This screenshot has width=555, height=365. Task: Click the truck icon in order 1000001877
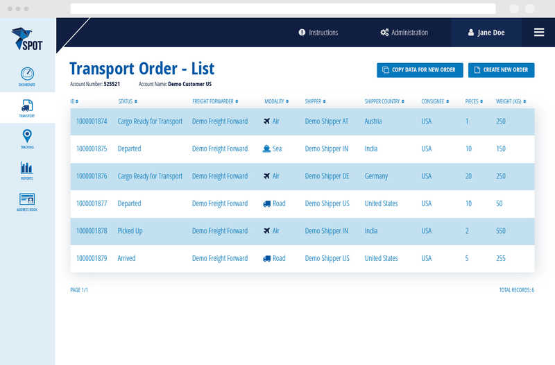[x=267, y=204]
